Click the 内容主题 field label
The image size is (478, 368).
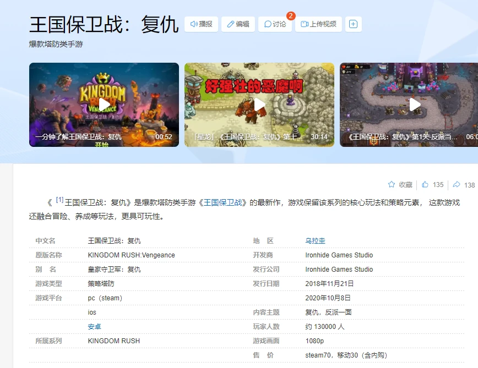(x=266, y=312)
